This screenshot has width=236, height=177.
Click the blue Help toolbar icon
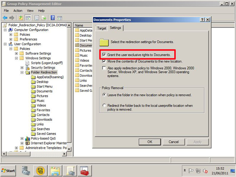[x=53, y=18]
